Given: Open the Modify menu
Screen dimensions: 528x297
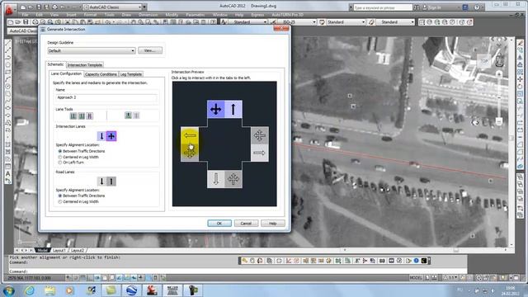Looking at the screenshot, I should pyautogui.click(x=172, y=15).
